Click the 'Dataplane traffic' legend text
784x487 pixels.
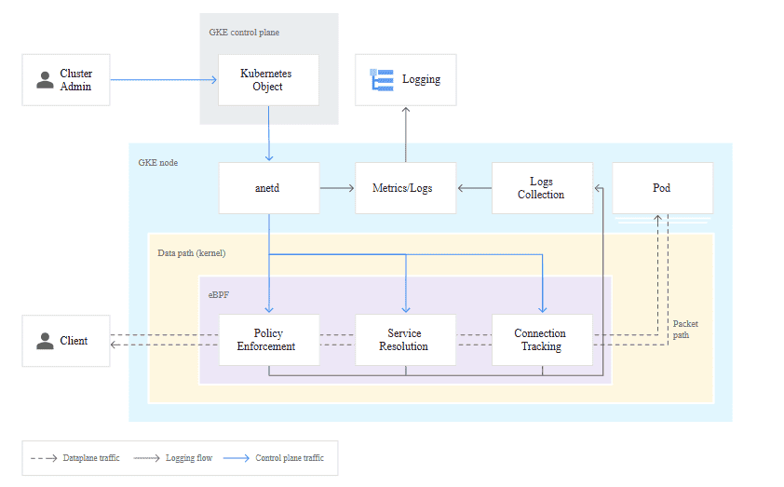coord(91,458)
